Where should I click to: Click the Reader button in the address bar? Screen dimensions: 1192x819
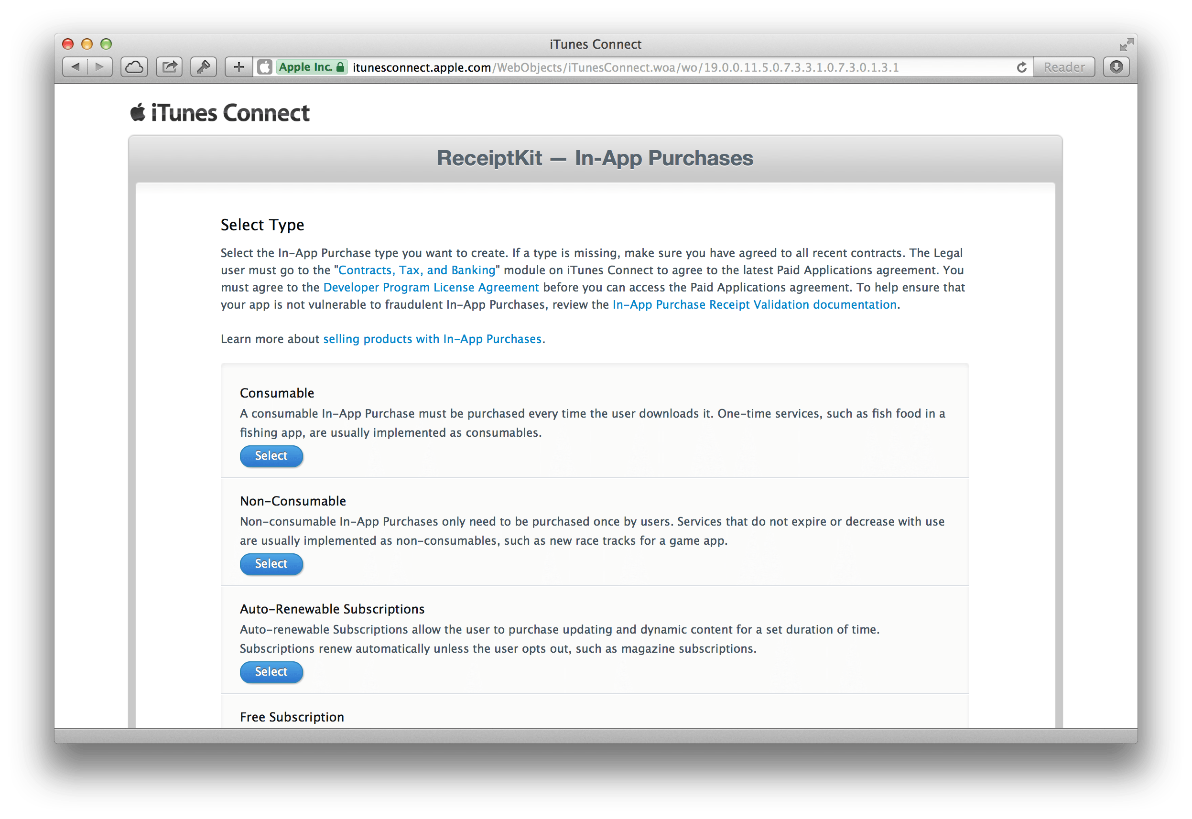[x=1064, y=67]
